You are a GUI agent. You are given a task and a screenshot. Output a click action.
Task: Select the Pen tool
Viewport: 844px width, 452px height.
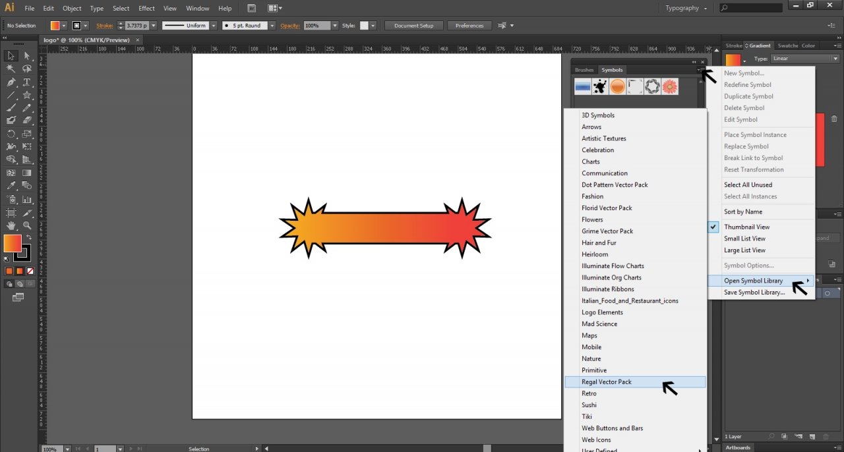tap(11, 82)
